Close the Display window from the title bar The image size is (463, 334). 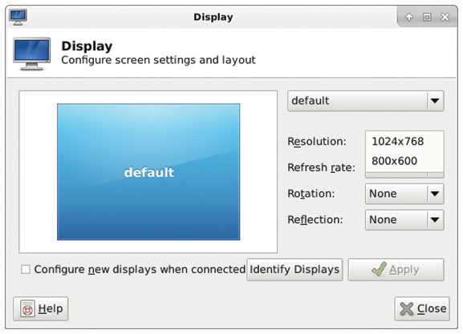(x=445, y=17)
